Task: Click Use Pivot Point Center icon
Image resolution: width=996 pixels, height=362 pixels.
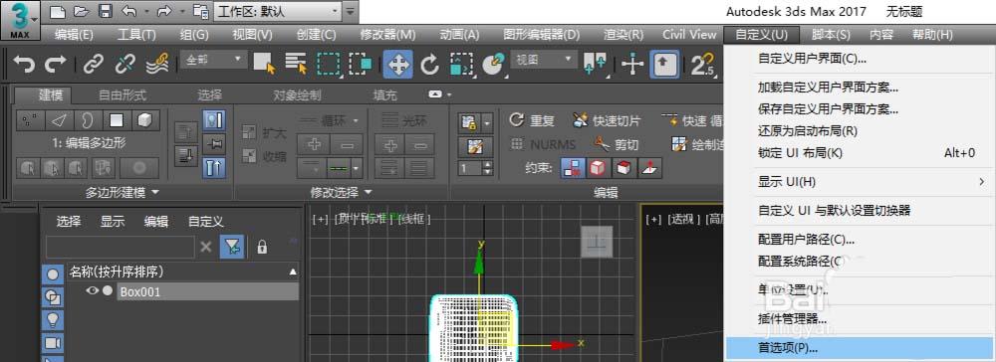Action: (x=596, y=64)
